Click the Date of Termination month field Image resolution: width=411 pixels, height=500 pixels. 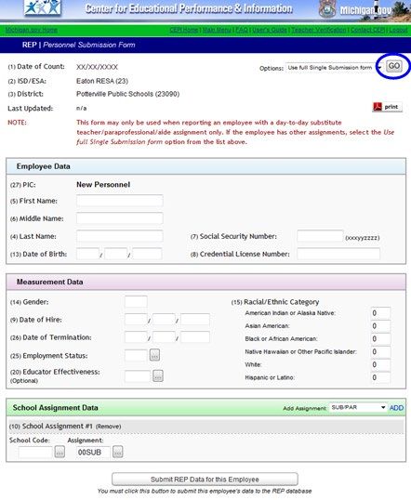coord(136,337)
